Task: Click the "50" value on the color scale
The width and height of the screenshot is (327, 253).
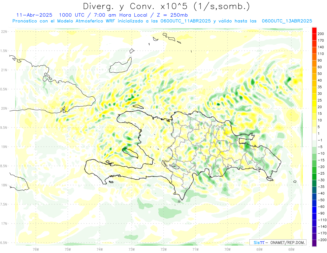Action: click(320, 74)
